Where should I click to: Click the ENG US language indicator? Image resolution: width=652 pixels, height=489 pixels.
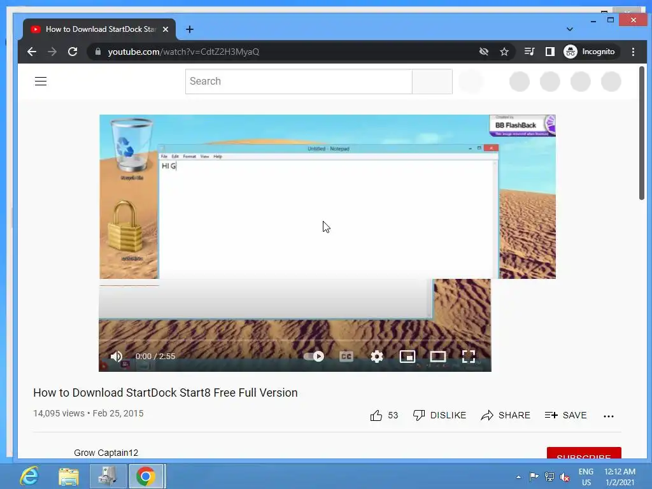click(586, 477)
